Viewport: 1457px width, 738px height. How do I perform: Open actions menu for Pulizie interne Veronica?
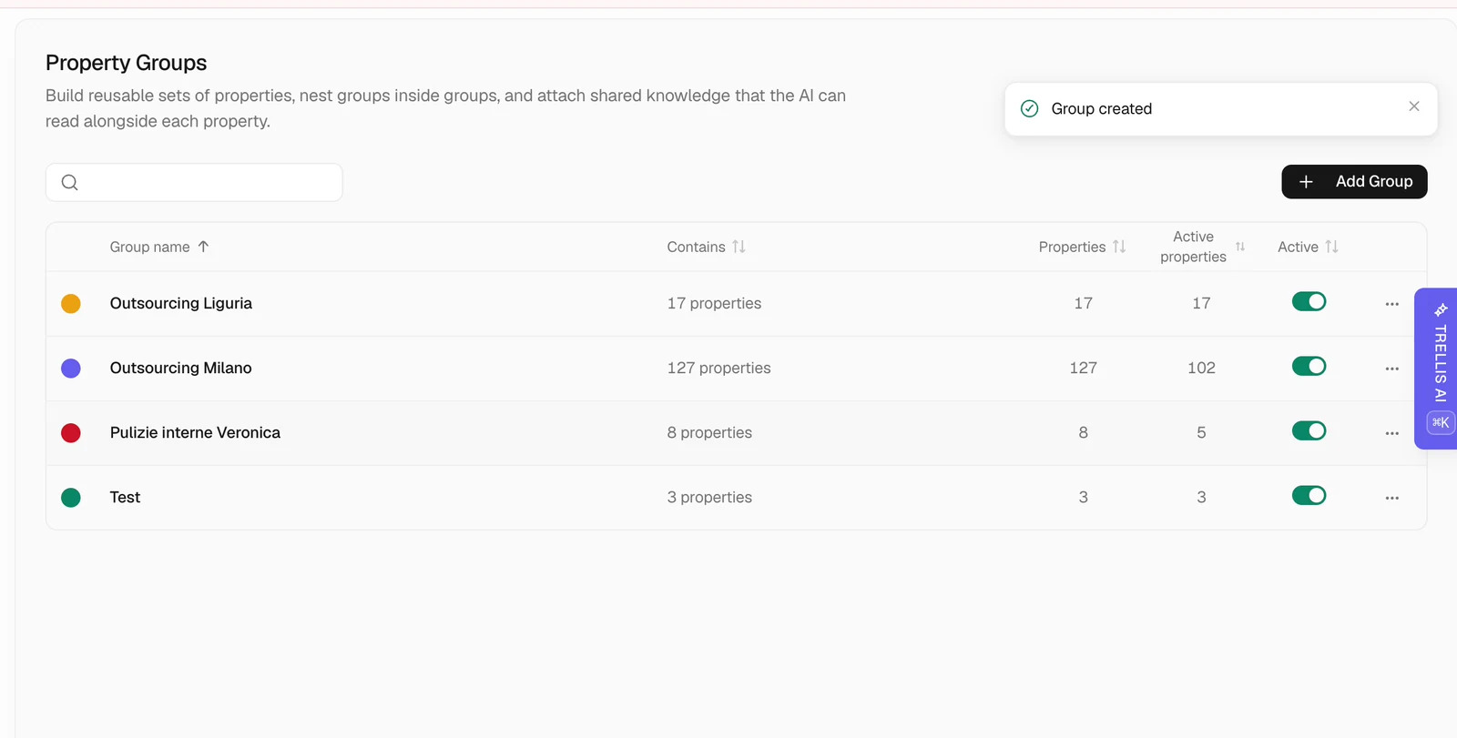(x=1391, y=433)
